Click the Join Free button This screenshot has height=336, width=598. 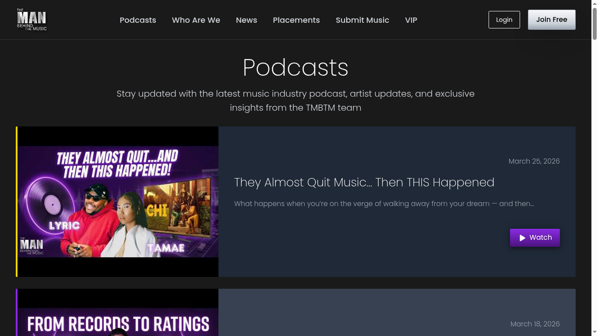coord(552,20)
